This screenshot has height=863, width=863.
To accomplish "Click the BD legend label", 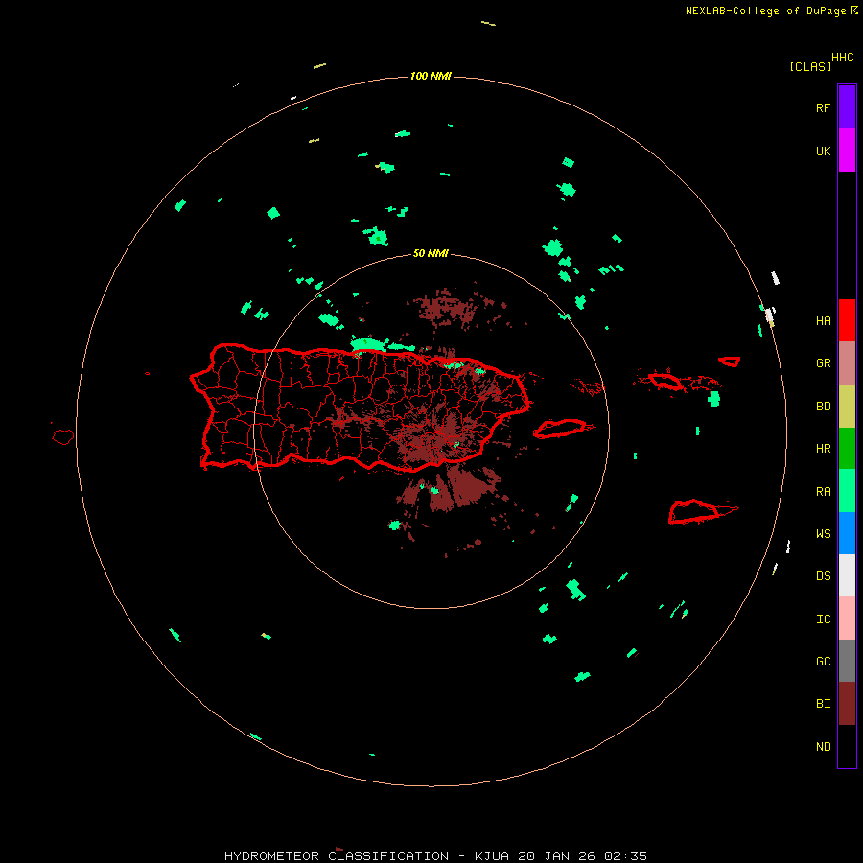I will [823, 407].
